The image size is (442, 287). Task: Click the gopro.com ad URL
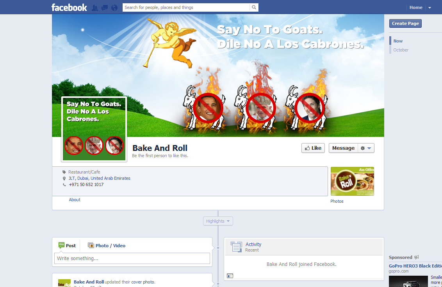coord(398,271)
